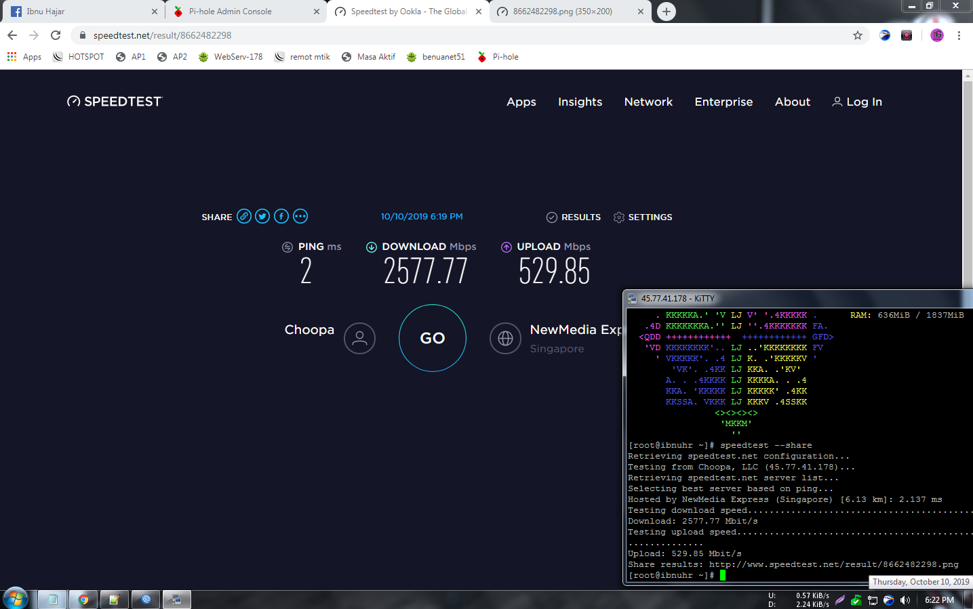Open the RESULTS view

[574, 217]
